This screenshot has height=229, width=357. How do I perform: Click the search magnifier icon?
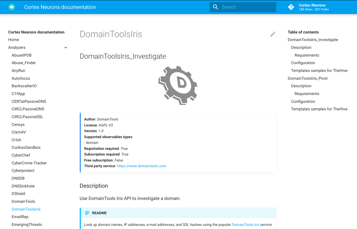(x=215, y=7)
